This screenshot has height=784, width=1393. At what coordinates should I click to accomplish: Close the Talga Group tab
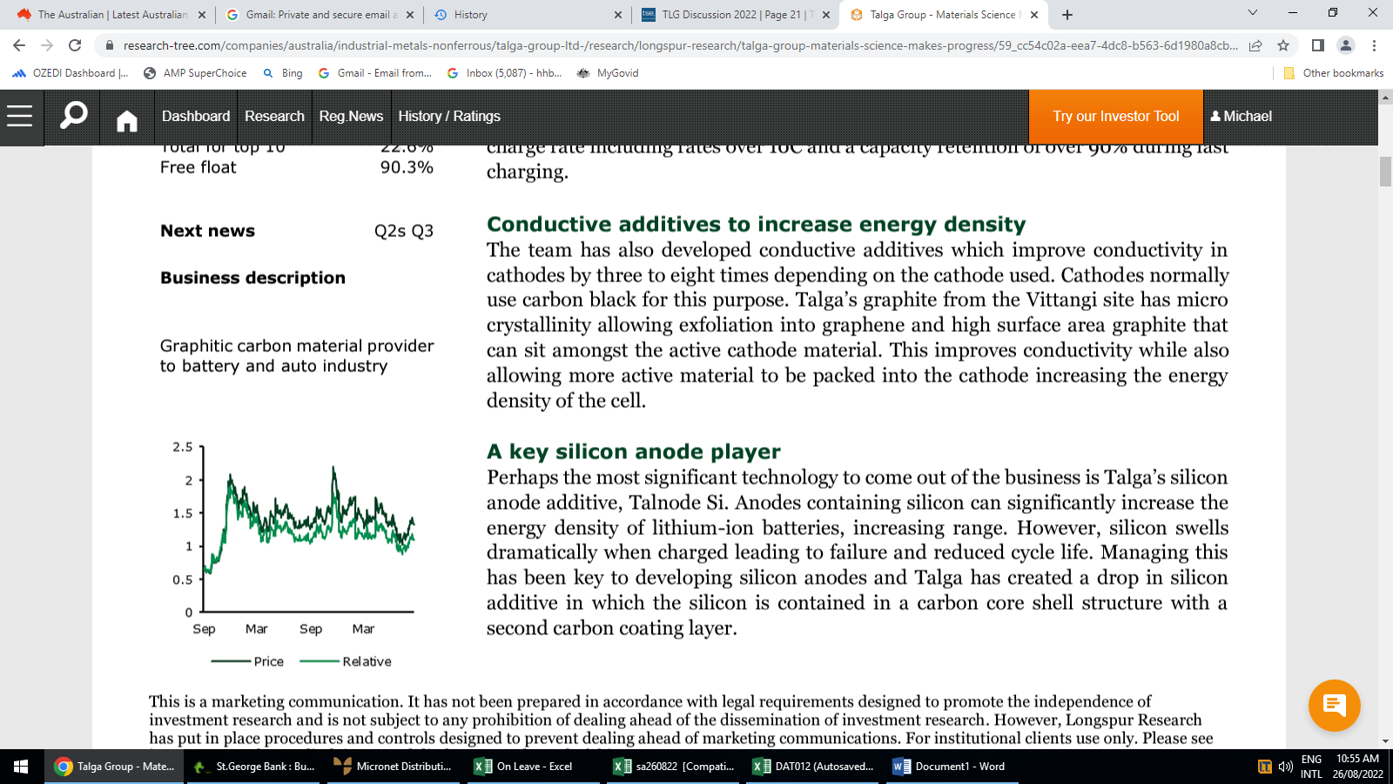point(1034,15)
